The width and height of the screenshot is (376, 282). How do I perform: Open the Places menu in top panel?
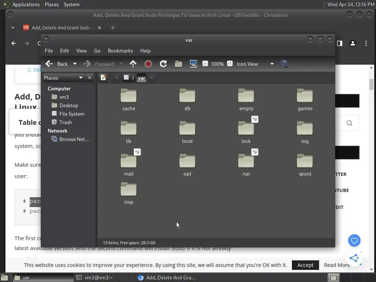click(x=51, y=4)
